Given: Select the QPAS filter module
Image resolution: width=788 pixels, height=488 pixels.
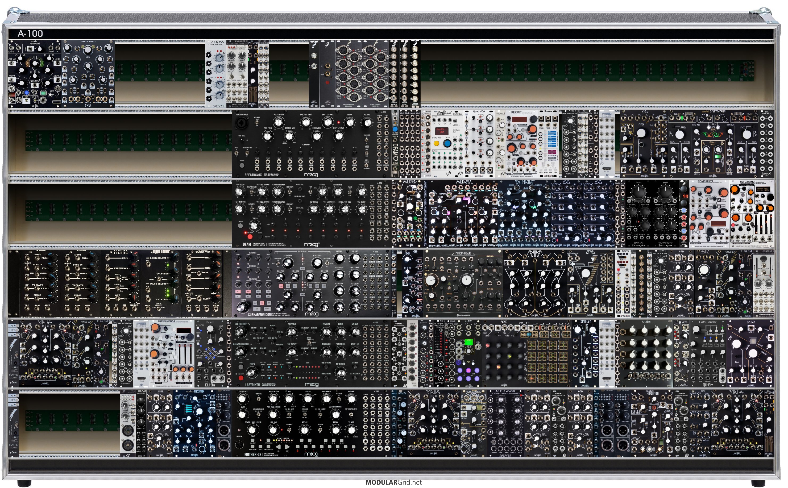Looking at the screenshot, I should (x=591, y=283).
